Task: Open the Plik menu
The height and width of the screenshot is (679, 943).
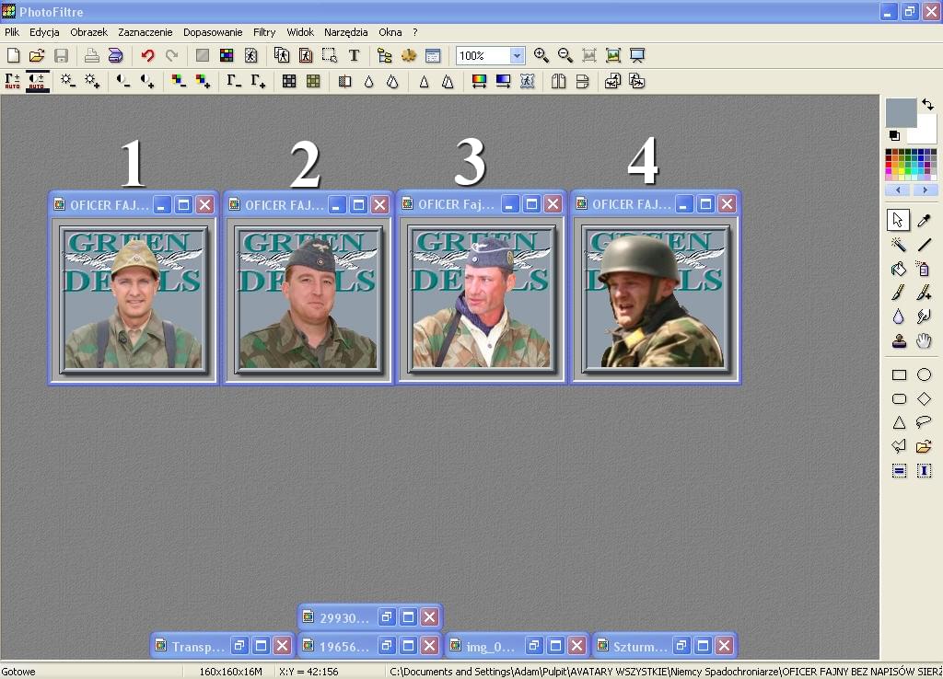Action: tap(12, 32)
